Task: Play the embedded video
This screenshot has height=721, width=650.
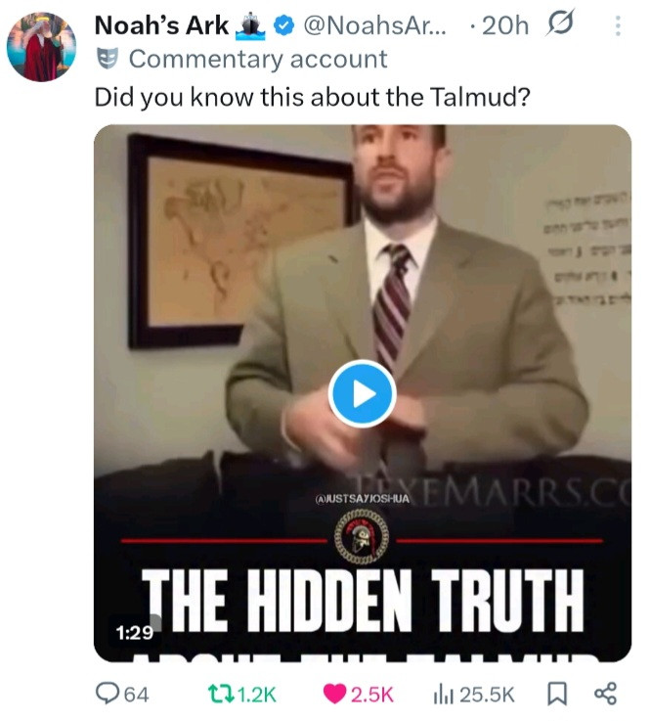Action: coord(362,393)
